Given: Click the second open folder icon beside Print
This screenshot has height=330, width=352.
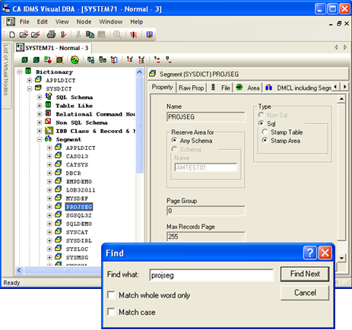Looking at the screenshot, I should coord(36,34).
